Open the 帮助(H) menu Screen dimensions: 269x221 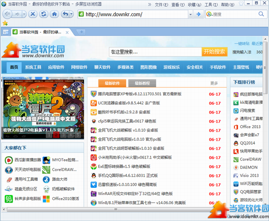227,4
